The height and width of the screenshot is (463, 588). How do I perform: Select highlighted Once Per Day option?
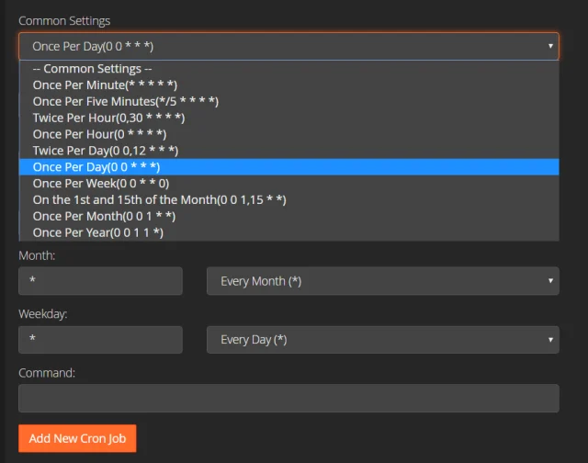pos(96,167)
